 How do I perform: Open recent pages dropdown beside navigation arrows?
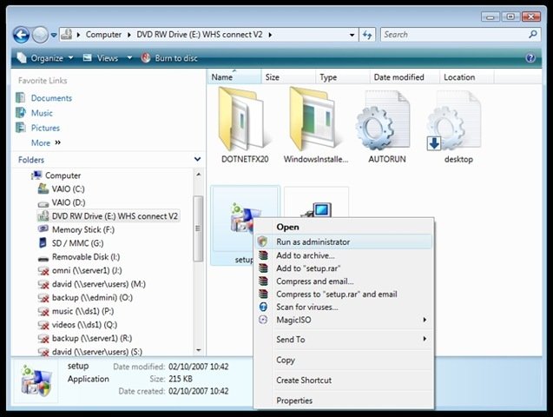(54, 35)
